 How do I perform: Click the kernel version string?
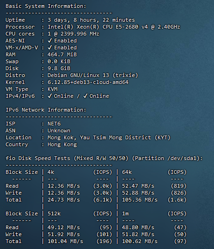(88, 82)
